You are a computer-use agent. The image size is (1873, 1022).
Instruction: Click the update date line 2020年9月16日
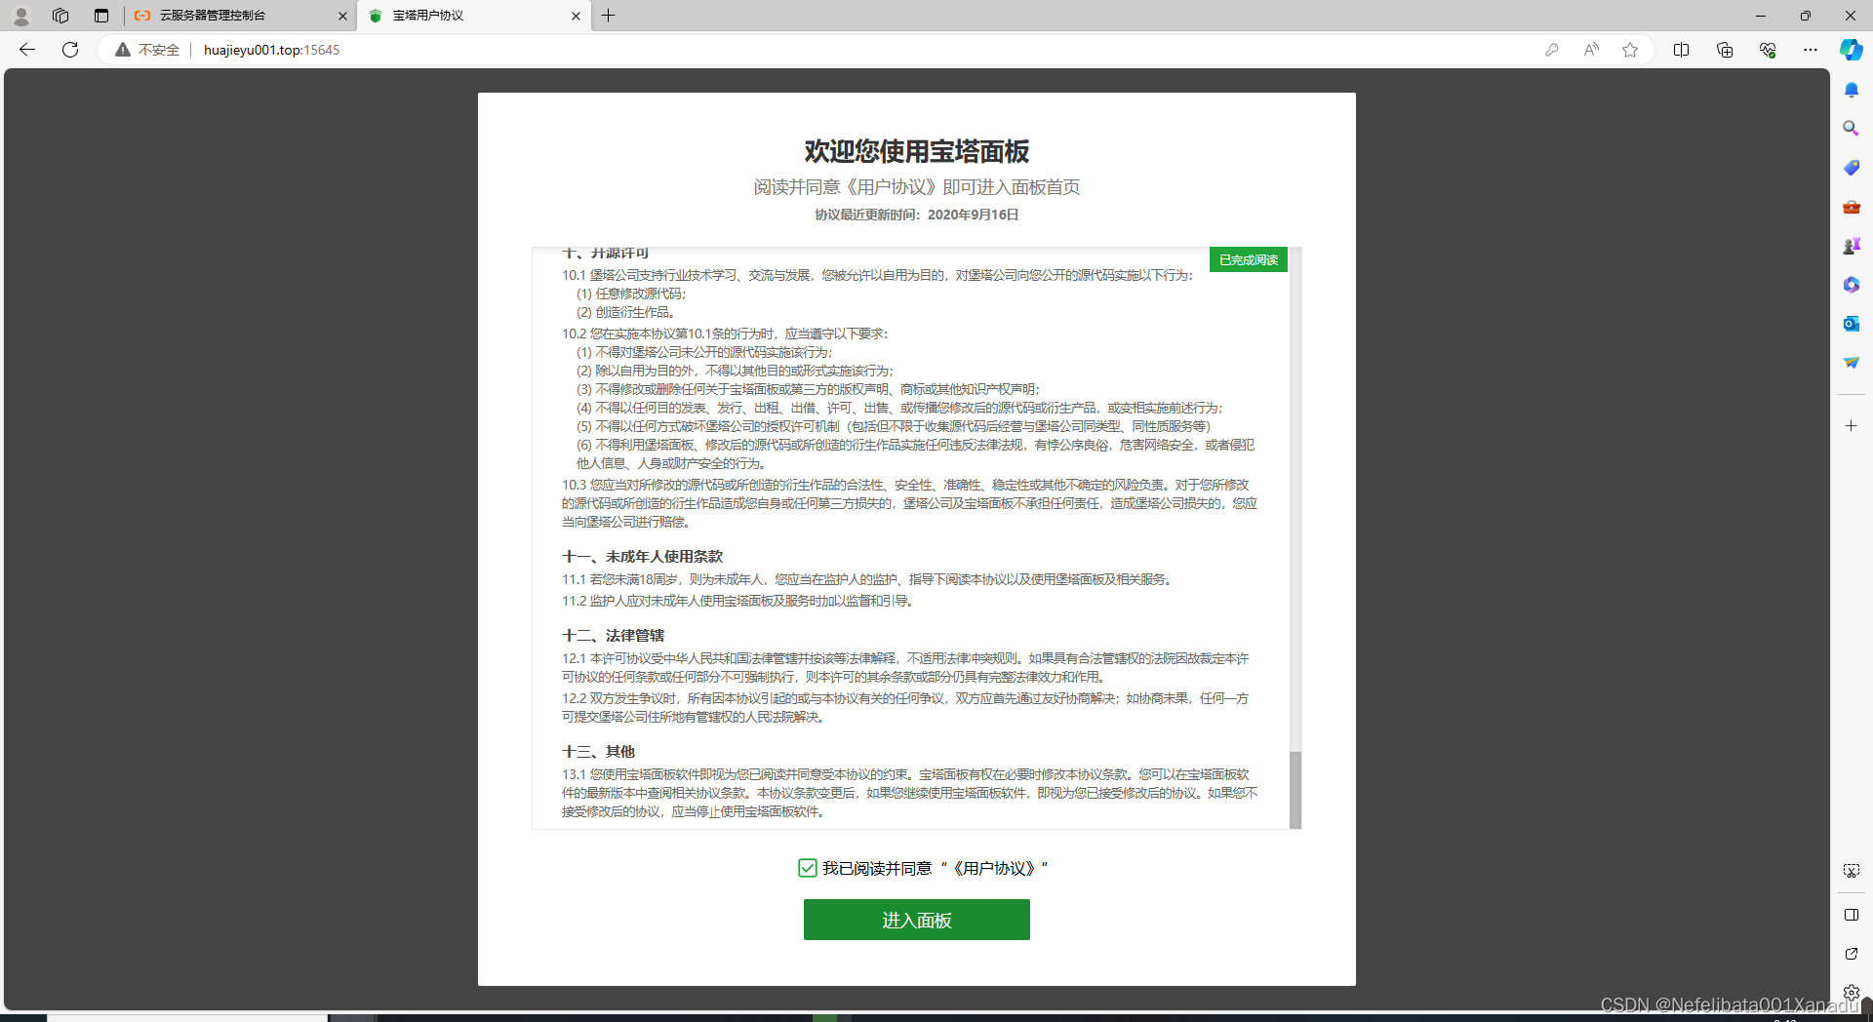(x=916, y=215)
